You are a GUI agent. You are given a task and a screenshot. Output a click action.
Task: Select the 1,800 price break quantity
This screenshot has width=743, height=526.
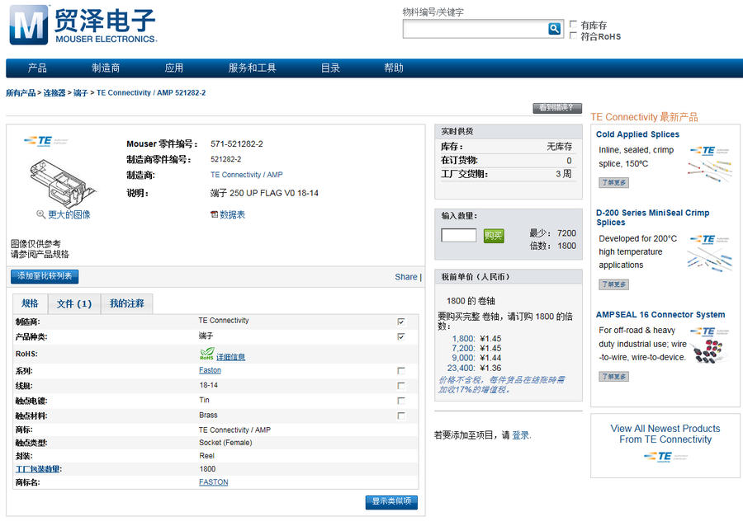pyautogui.click(x=463, y=339)
